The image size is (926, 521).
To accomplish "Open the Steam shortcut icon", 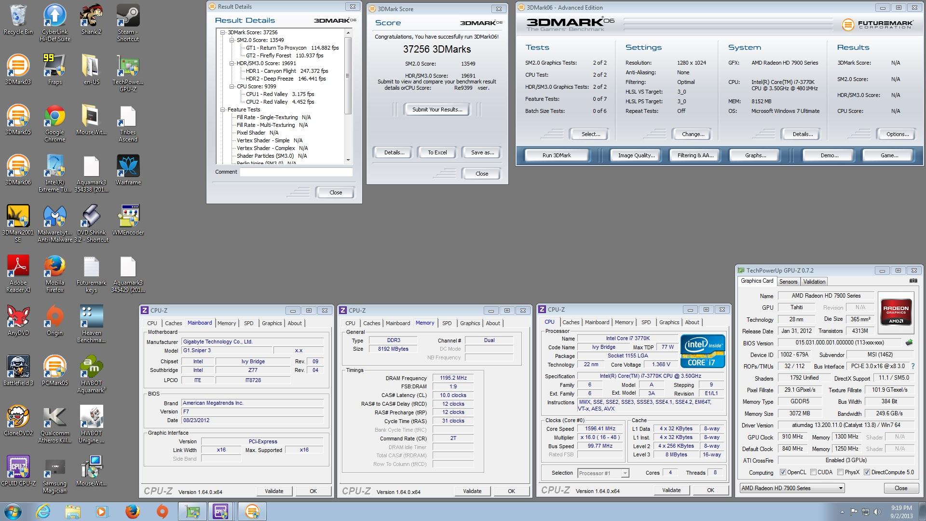I will click(x=128, y=23).
